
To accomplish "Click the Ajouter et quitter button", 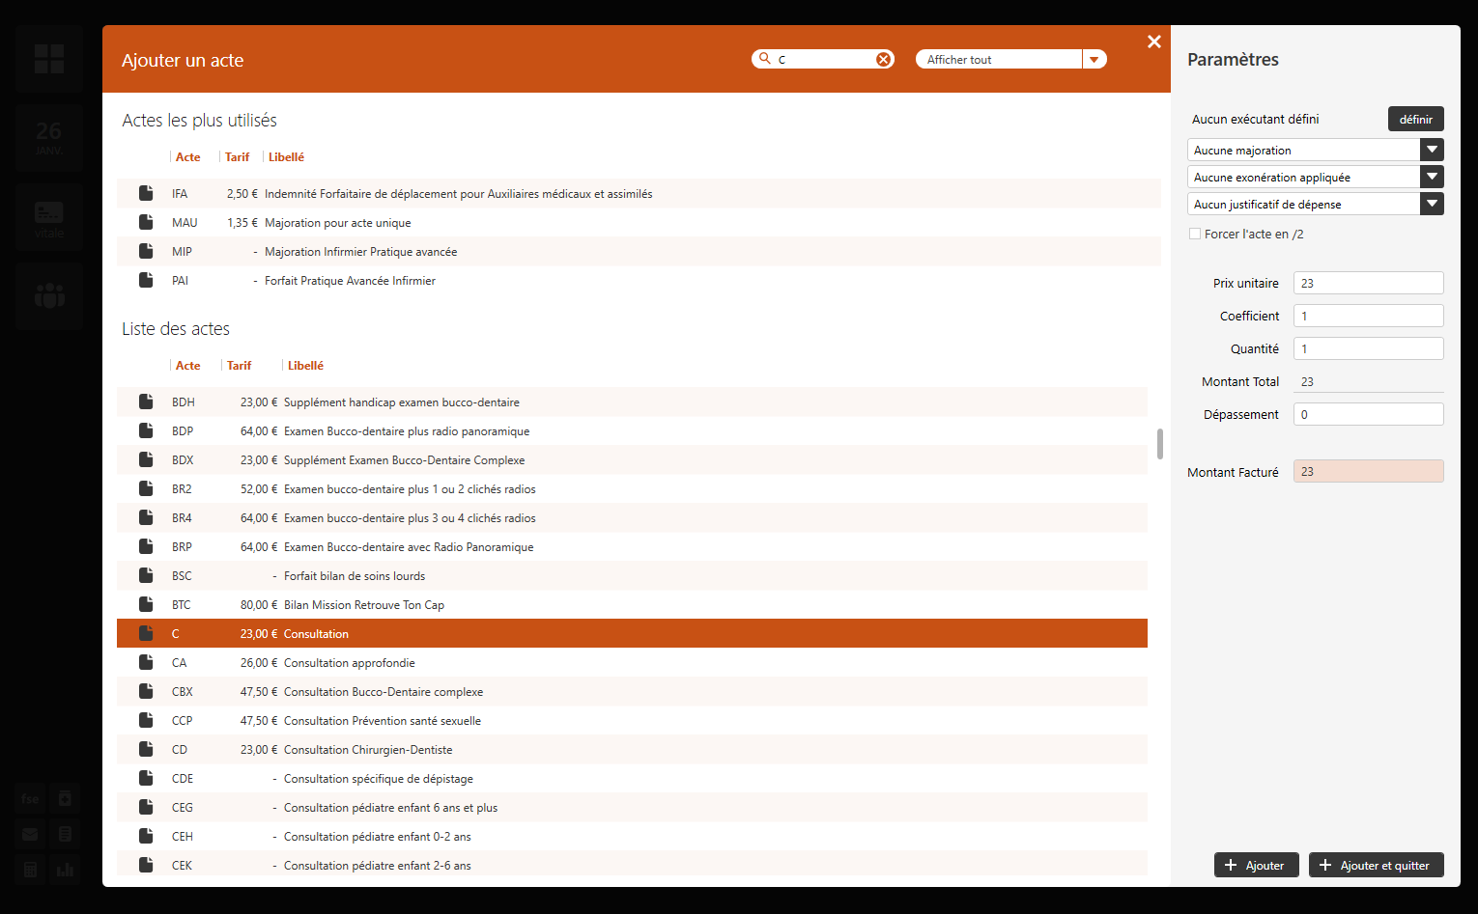I will pos(1376,865).
